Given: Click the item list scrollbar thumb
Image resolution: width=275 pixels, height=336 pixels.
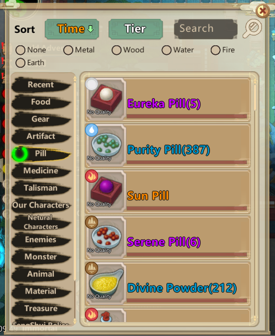Looking at the screenshot, I should tap(255, 98).
